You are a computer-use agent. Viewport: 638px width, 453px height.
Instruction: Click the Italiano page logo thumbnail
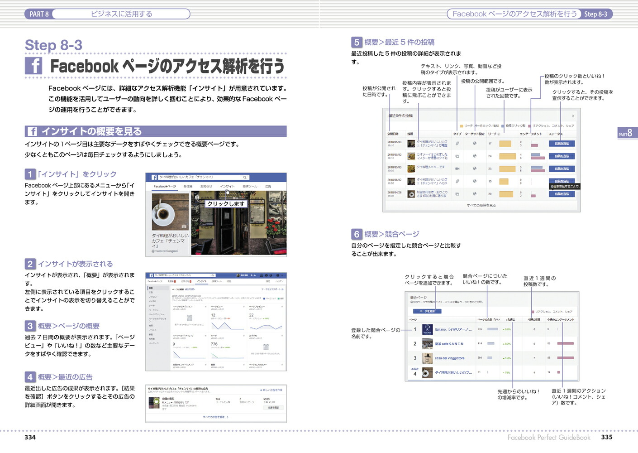coord(428,329)
